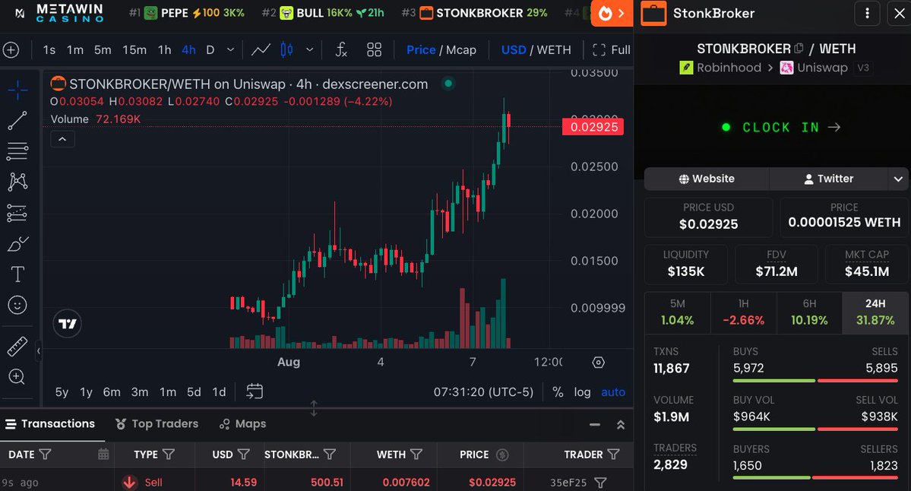The image size is (911, 491).
Task: Copy the STONKBROKER token address
Action: click(x=799, y=49)
